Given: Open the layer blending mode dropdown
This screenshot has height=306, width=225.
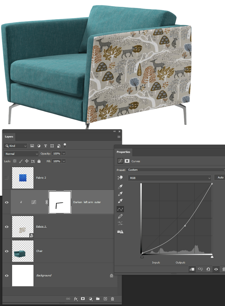Looking at the screenshot, I should point(21,153).
